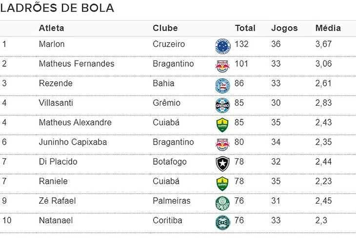Click the Média column header
The image size is (356, 248).
[328, 28]
